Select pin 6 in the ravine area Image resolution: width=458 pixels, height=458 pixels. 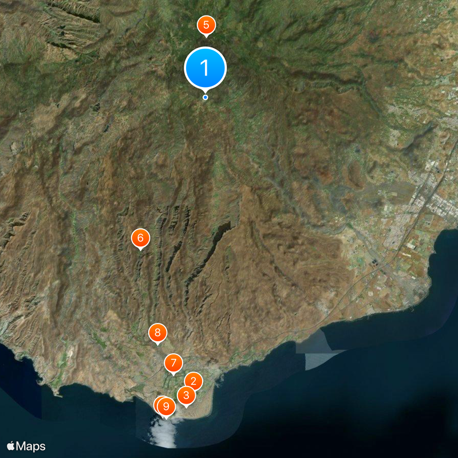click(x=141, y=237)
